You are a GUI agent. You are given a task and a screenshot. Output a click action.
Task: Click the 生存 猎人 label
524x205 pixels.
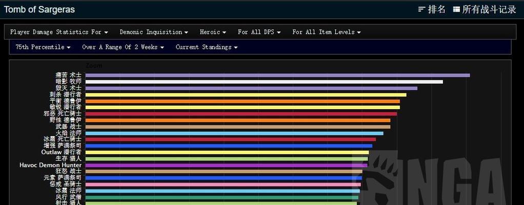(69, 158)
